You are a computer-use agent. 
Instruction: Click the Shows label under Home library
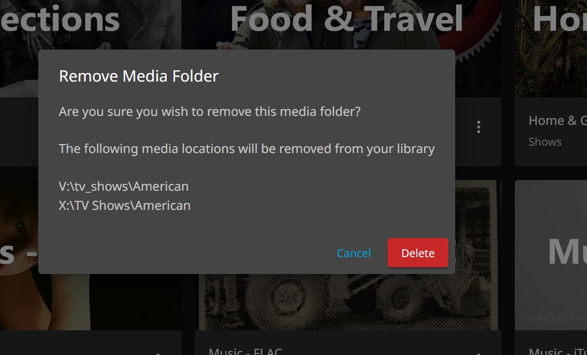click(545, 142)
